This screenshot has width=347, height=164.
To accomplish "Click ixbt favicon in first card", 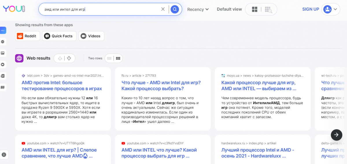I will point(23,76).
